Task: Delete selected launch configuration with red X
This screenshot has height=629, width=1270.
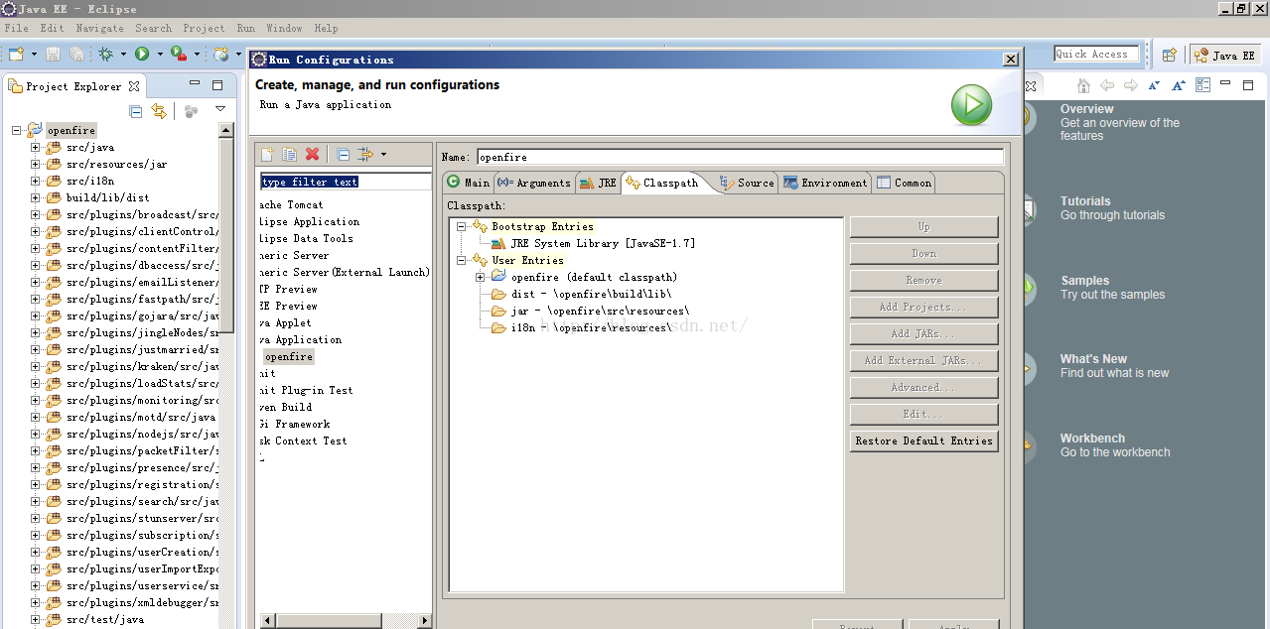Action: pos(312,154)
